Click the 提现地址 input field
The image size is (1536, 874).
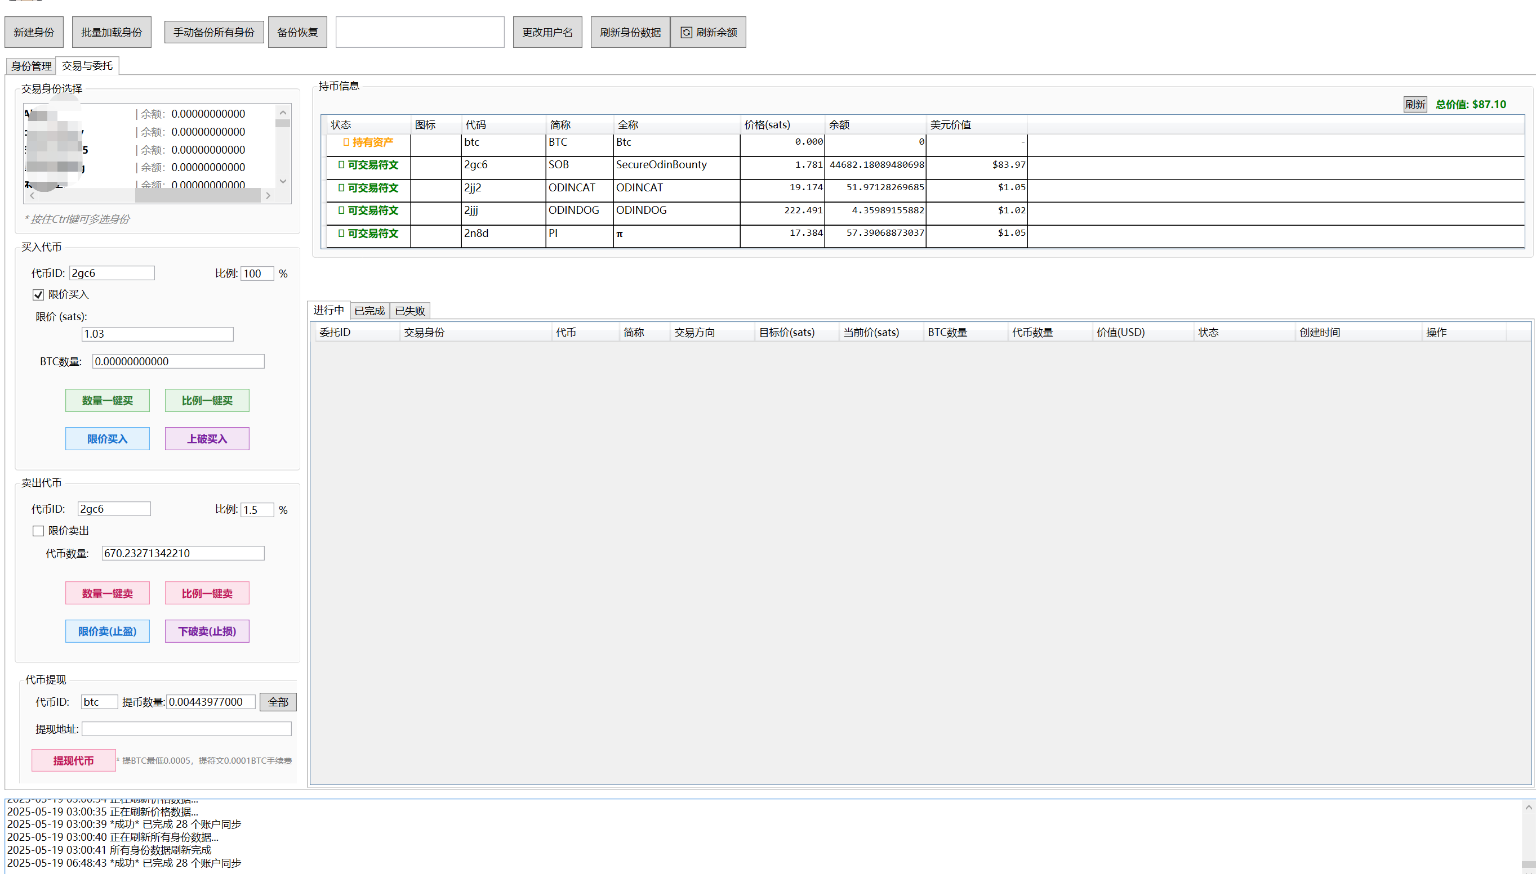tap(187, 729)
